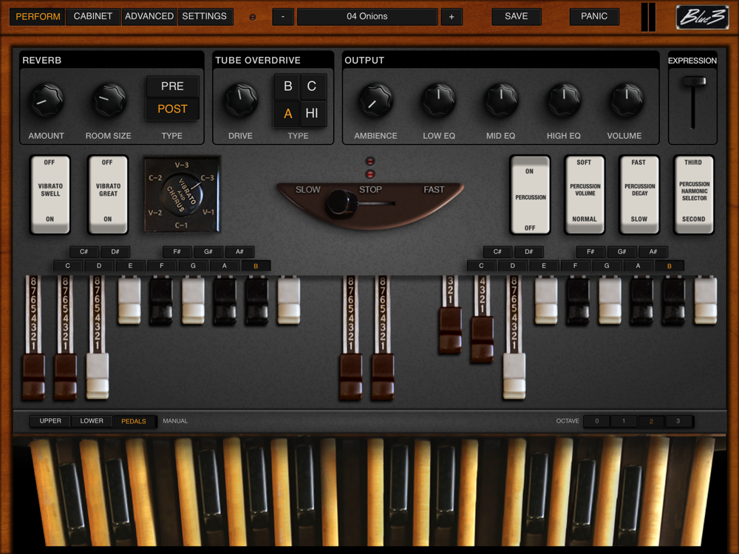Click the first brown drawbar on left

pos(34,377)
